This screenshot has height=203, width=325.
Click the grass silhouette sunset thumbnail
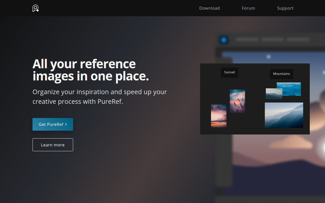237,101
